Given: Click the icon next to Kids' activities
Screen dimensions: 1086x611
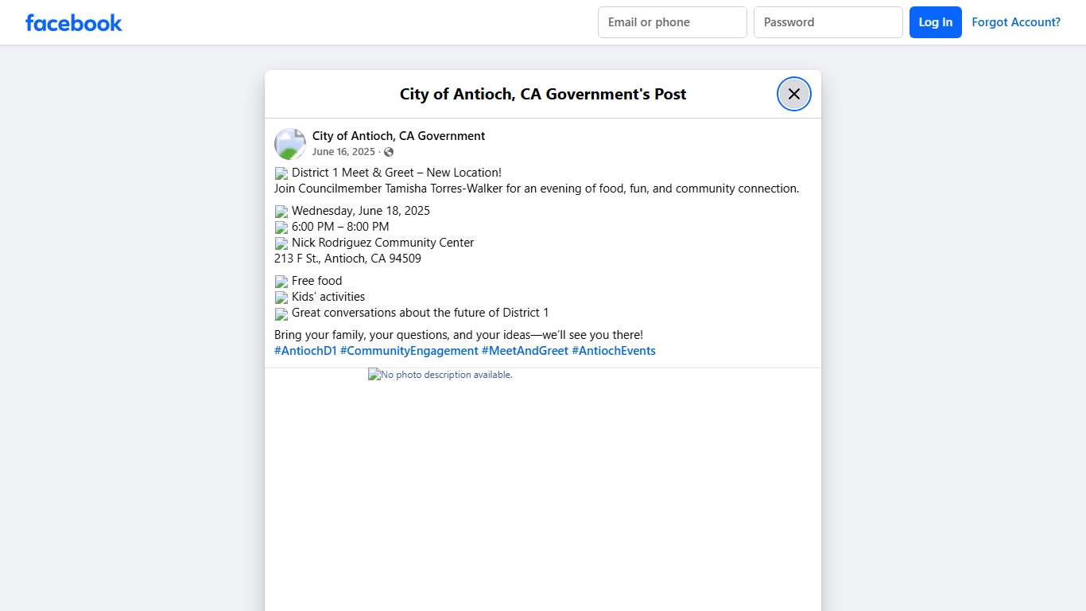Looking at the screenshot, I should [281, 297].
